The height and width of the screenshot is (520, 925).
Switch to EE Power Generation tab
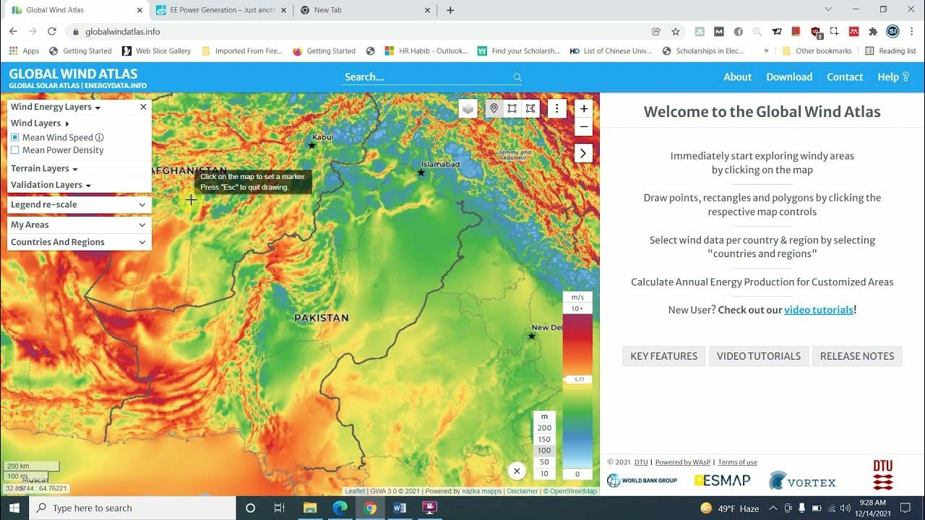point(220,10)
